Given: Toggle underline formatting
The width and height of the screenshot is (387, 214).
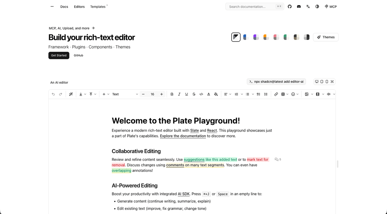Looking at the screenshot, I should click(186, 94).
